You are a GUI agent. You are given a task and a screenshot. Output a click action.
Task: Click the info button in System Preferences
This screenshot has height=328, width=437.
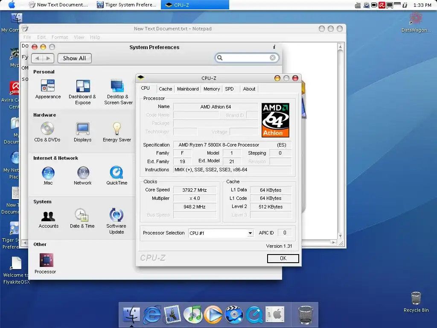[x=274, y=47]
